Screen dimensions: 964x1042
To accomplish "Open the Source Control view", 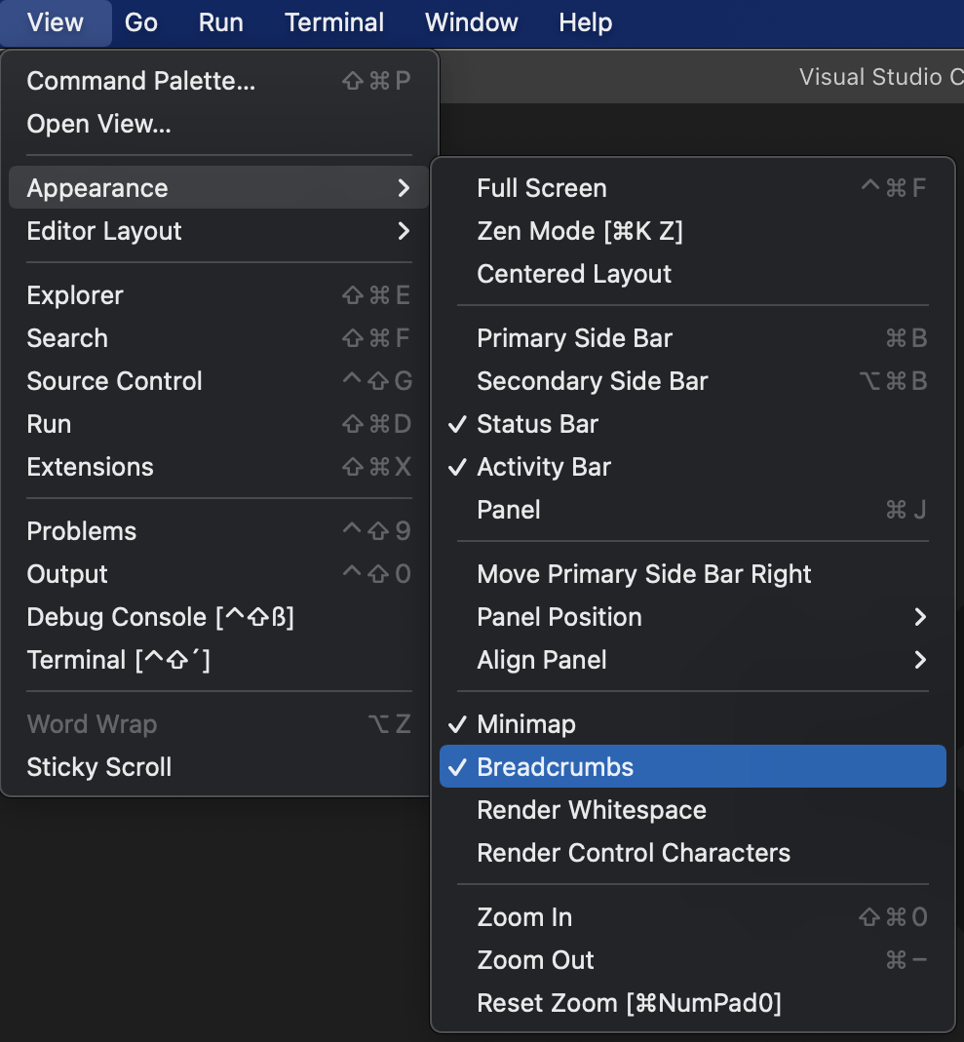I will click(114, 381).
